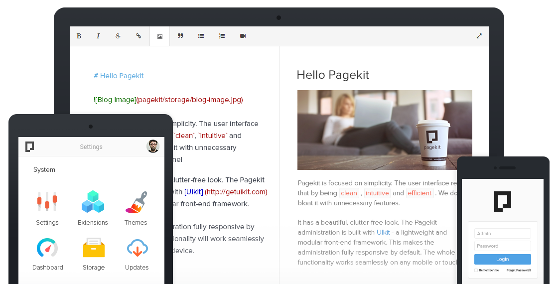Click the '# Hello Pagekit' markdown heading

tap(119, 76)
